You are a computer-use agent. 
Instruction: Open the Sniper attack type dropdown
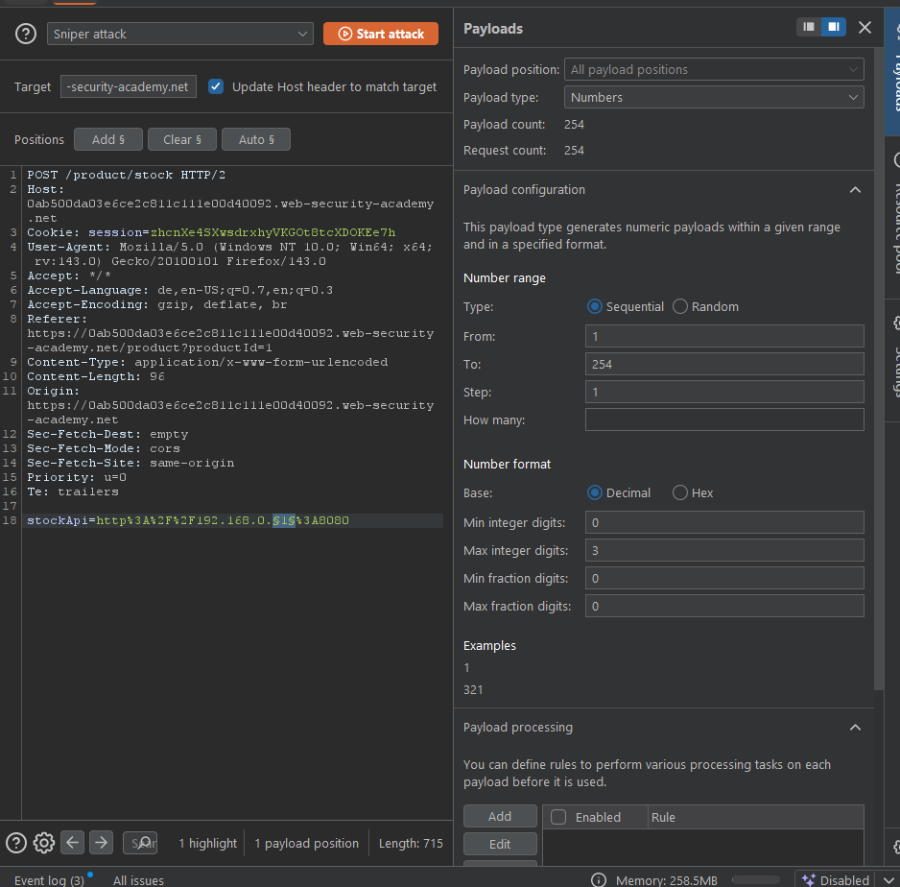pyautogui.click(x=180, y=34)
